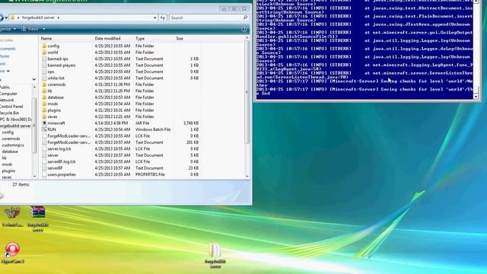The width and height of the screenshot is (487, 274).
Task: Select the plugins folder icon in file list
Action: 44,110
